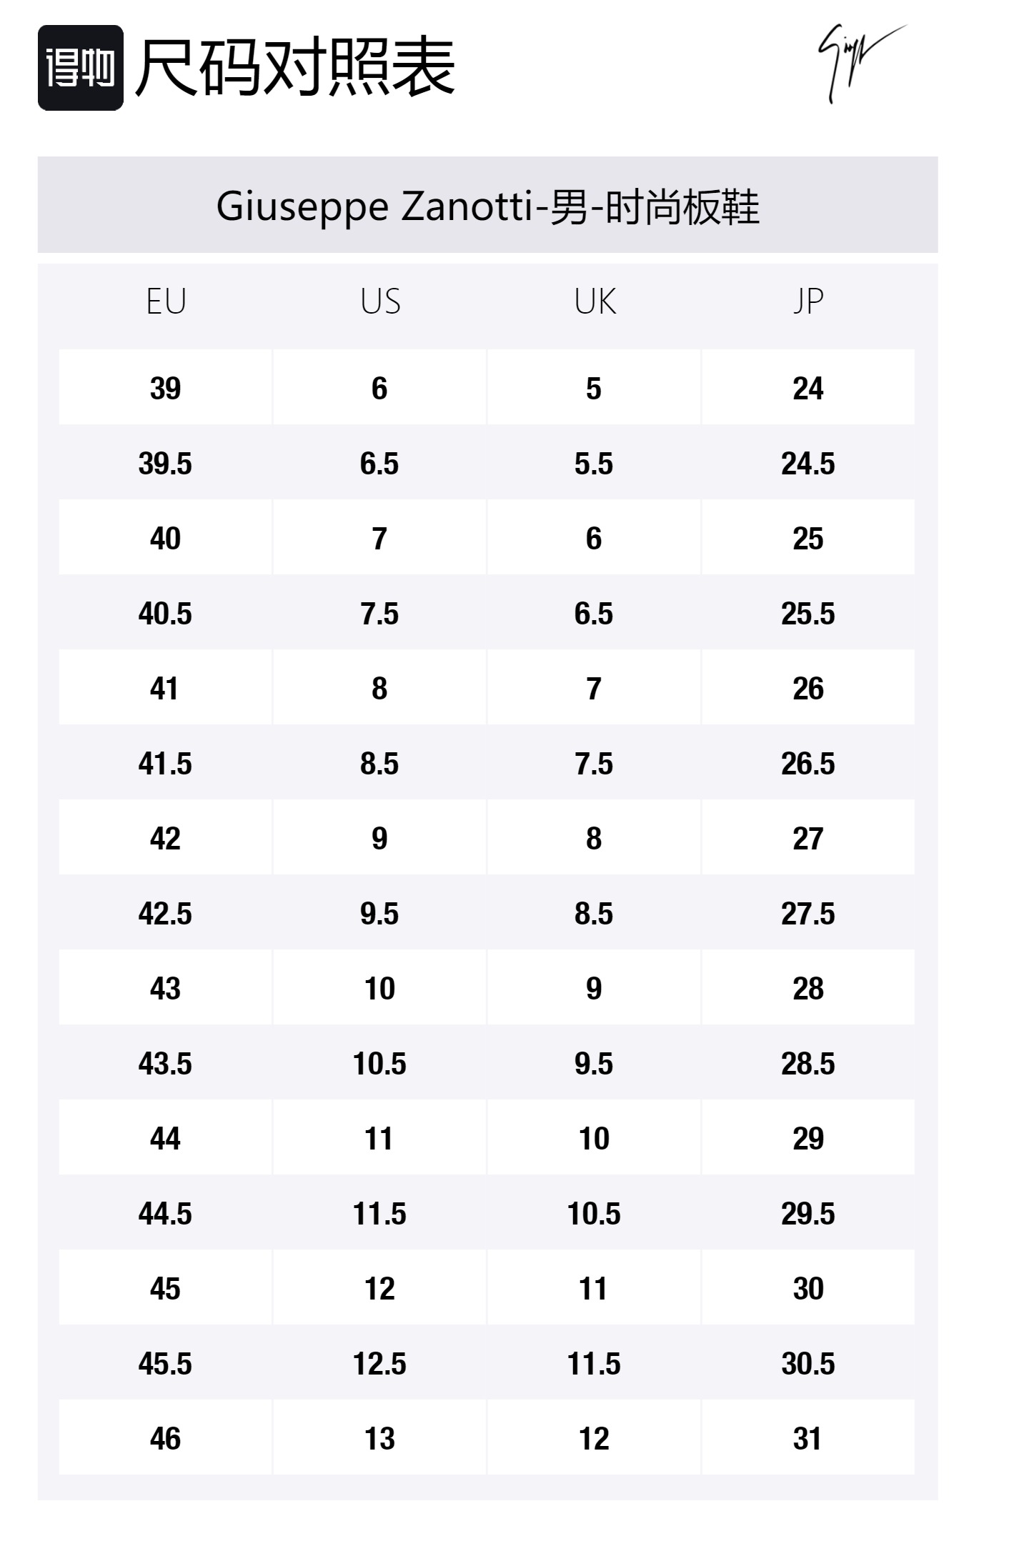Viewport: 1029px width, 1556px height.
Task: Click EU size 43 cell
Action: tap(165, 989)
